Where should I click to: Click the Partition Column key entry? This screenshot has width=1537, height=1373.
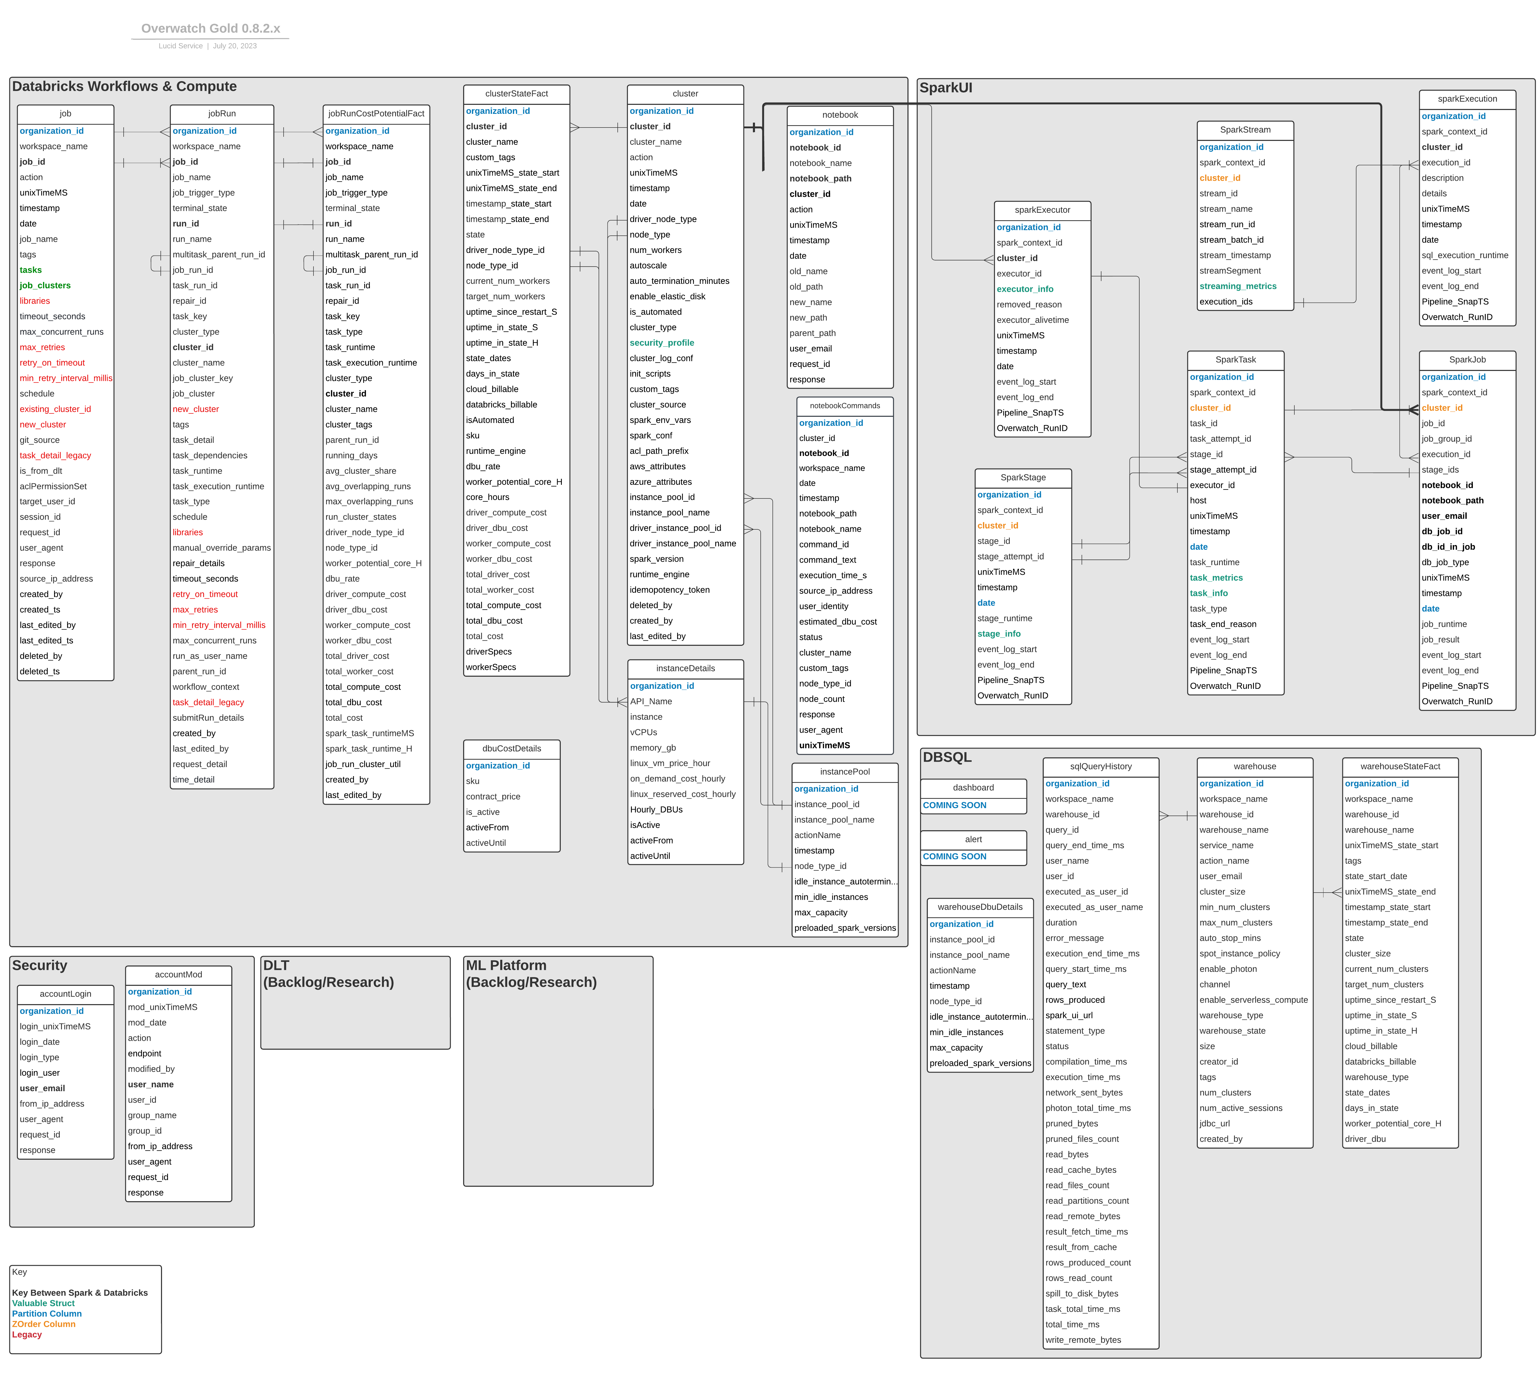point(47,1314)
